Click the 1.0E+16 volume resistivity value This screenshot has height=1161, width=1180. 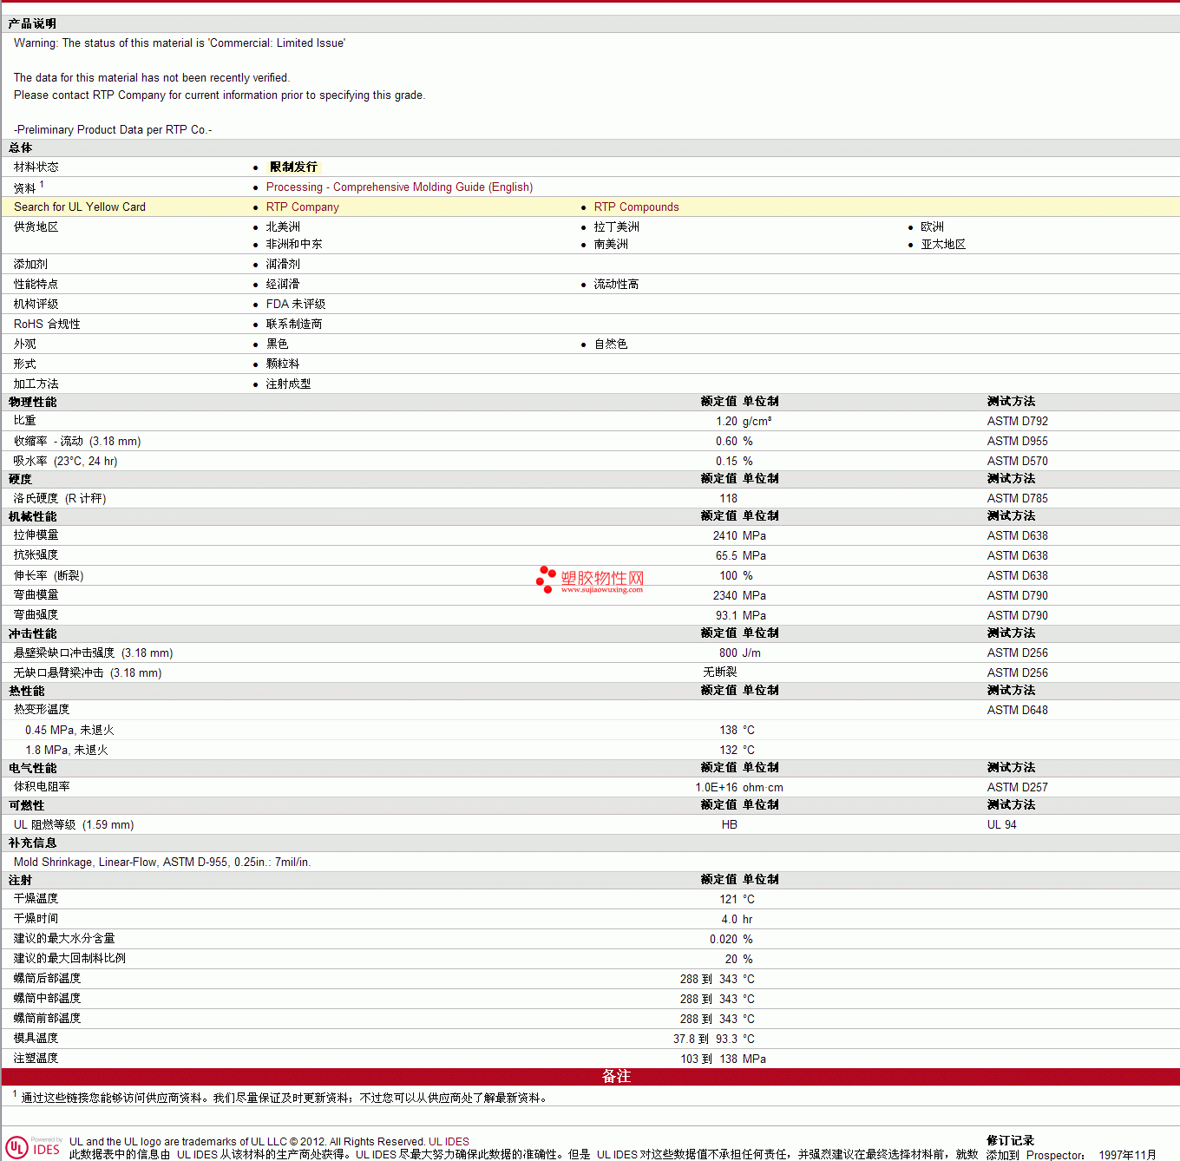click(x=716, y=788)
